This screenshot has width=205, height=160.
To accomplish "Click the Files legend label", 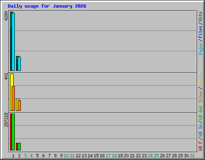I will [x=201, y=32].
